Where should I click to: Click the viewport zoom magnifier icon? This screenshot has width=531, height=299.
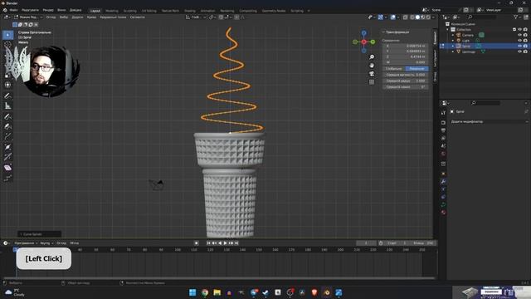click(372, 57)
